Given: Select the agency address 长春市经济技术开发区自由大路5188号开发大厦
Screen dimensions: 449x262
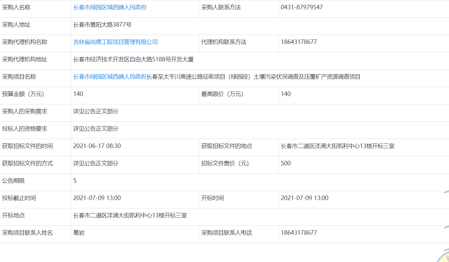Looking at the screenshot, I should (x=133, y=59).
